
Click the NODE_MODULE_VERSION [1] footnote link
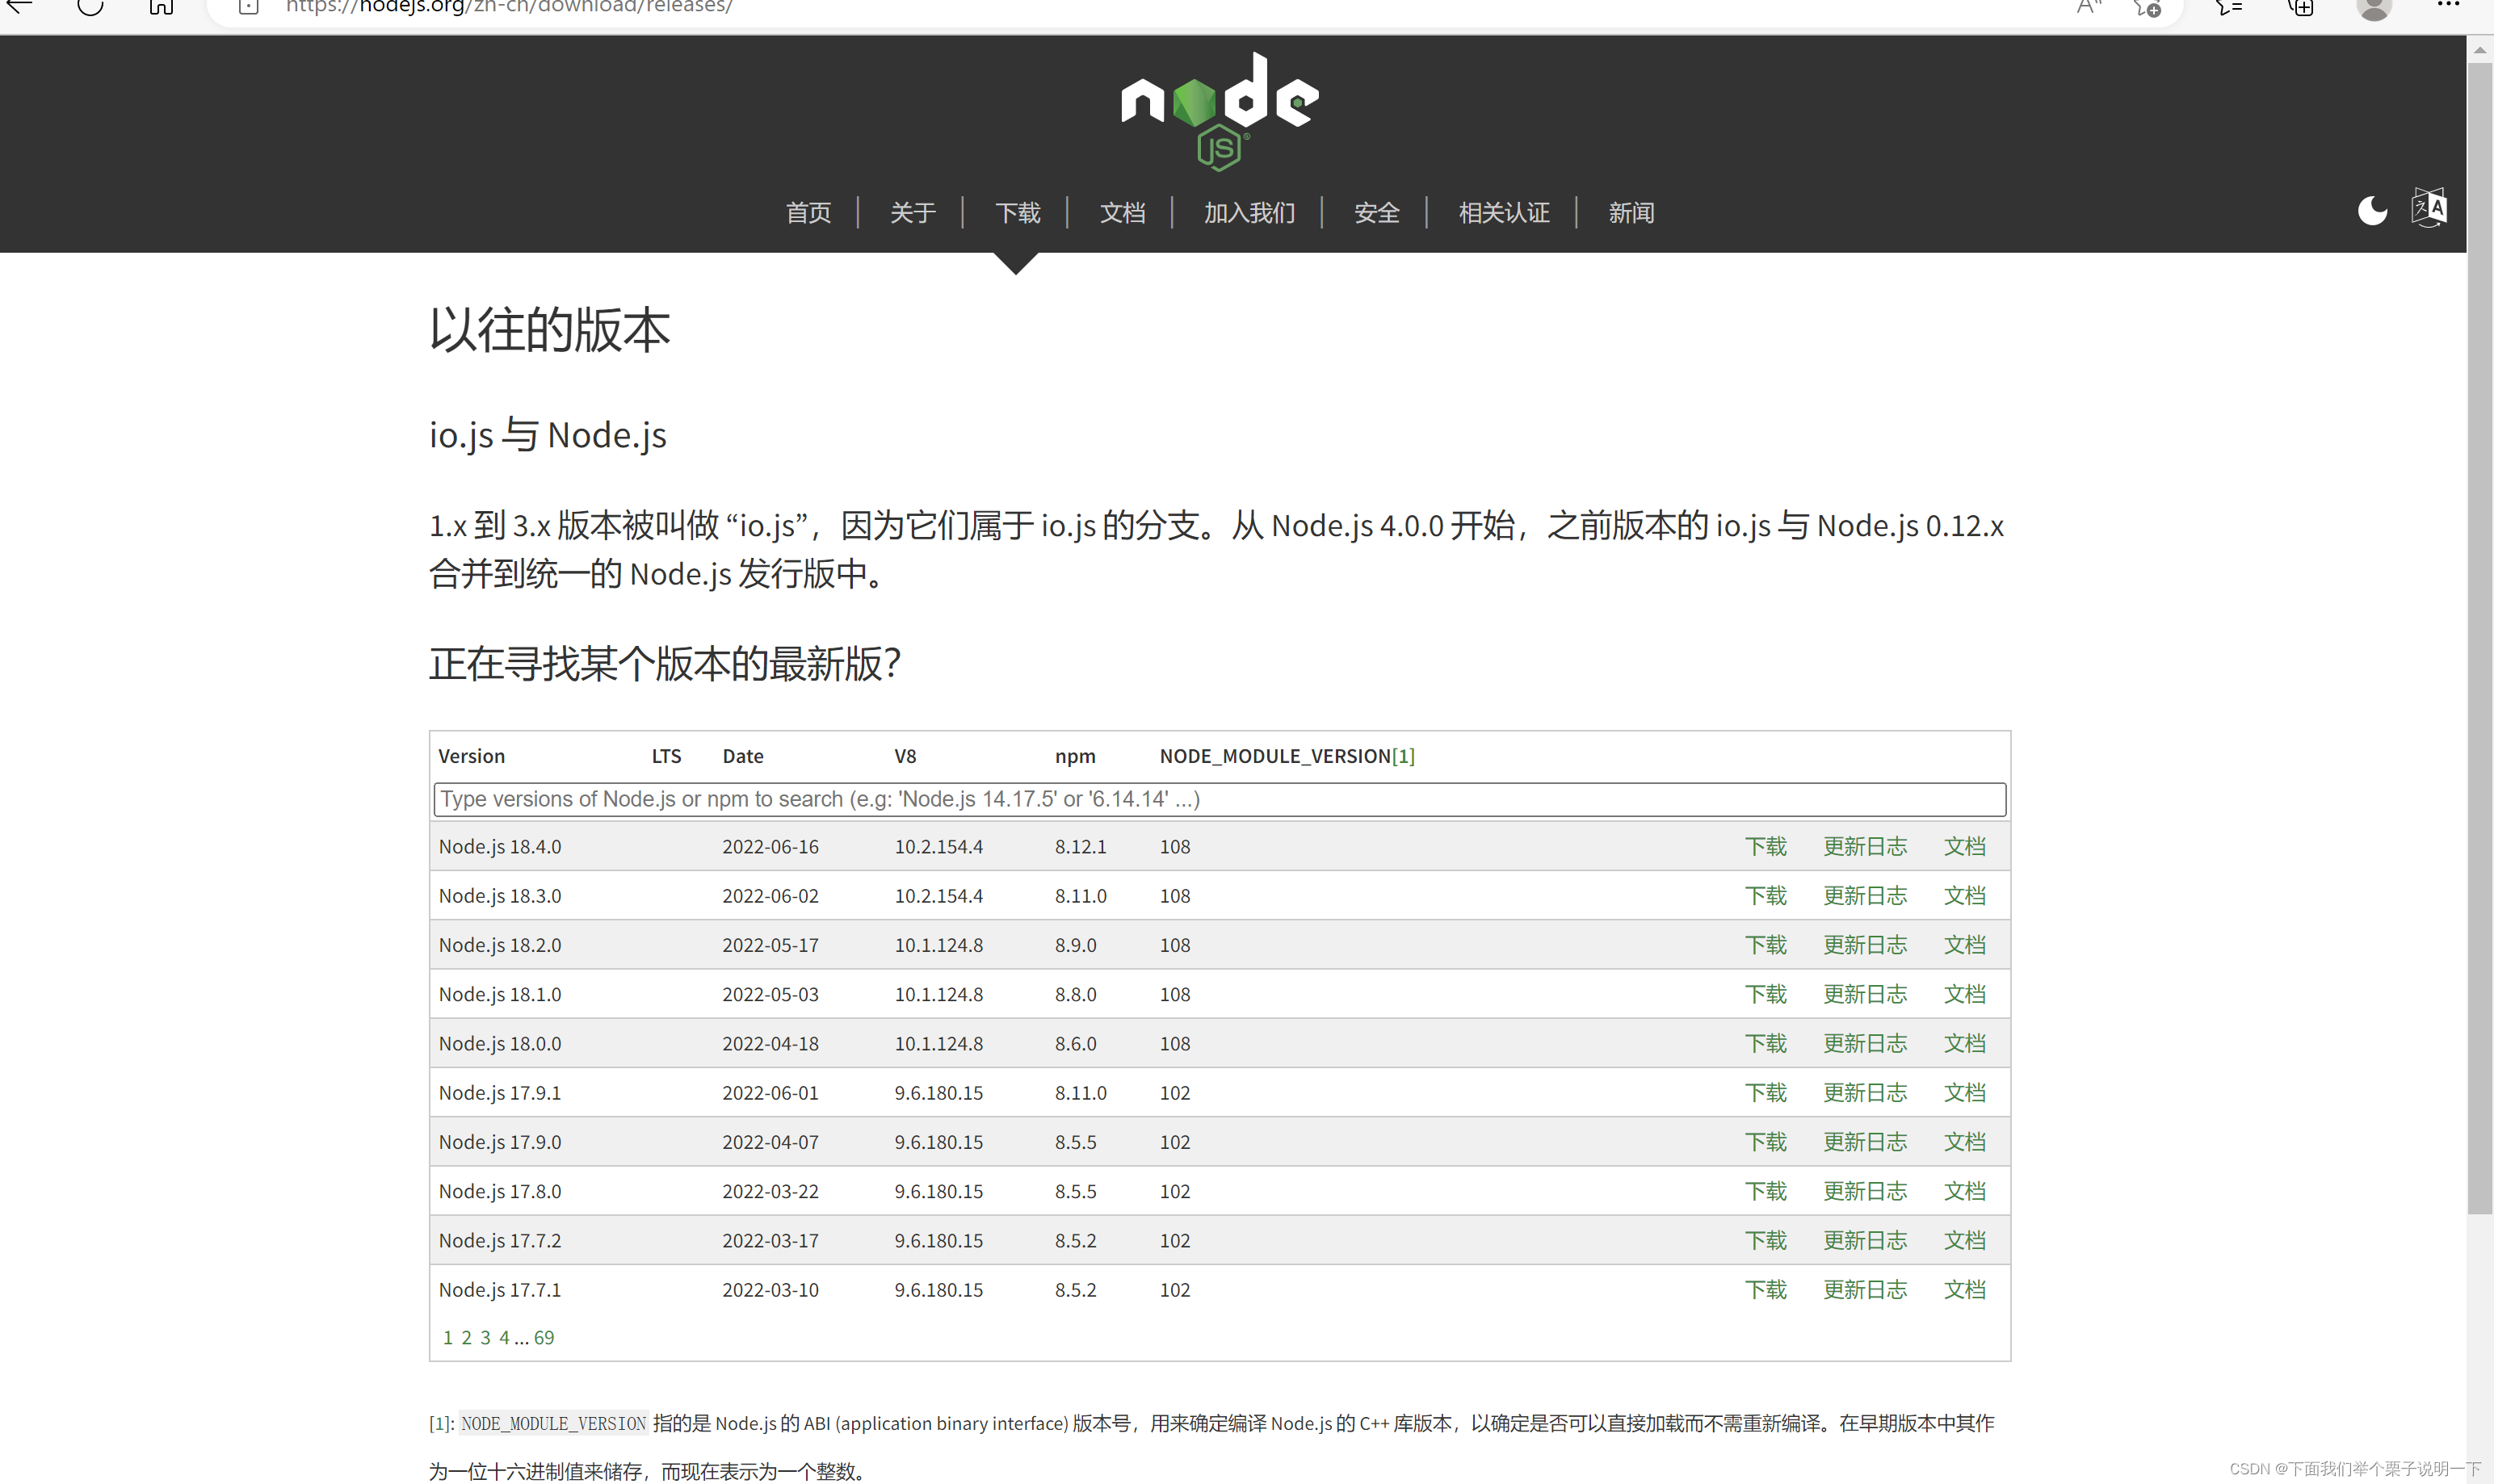[1403, 756]
